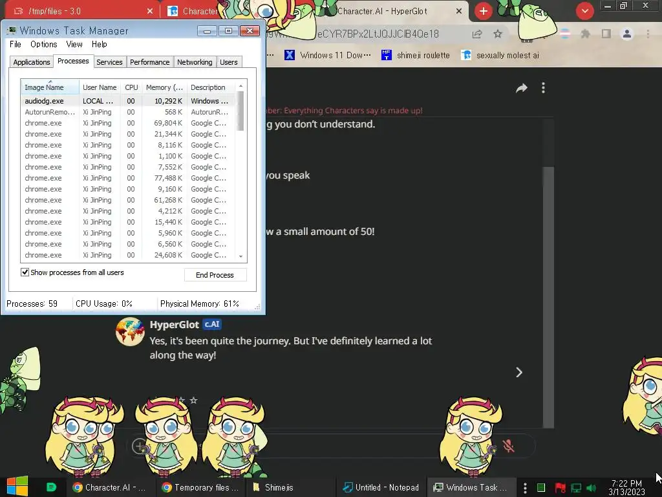Viewport: 662px width, 497px height.
Task: Open the Windows Start button
Action: pos(17,487)
